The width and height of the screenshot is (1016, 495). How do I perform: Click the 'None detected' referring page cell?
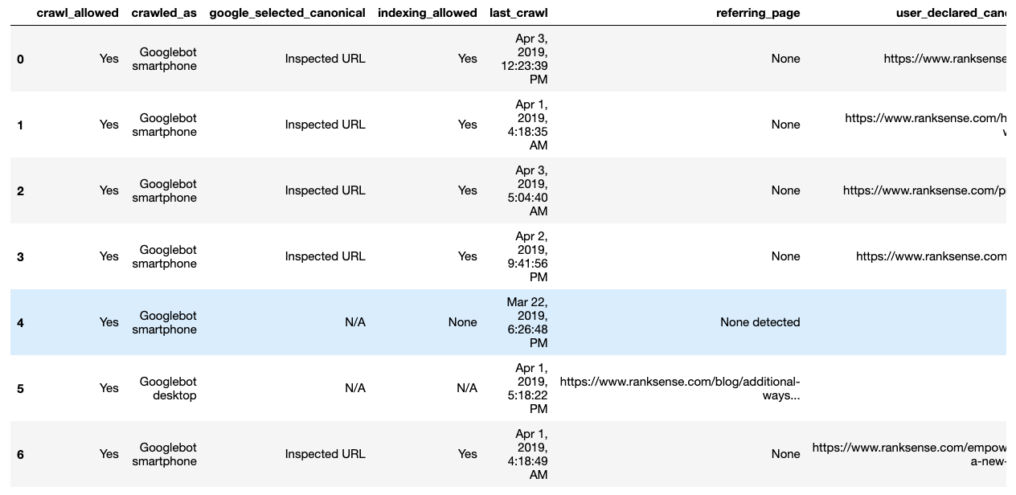coord(760,322)
